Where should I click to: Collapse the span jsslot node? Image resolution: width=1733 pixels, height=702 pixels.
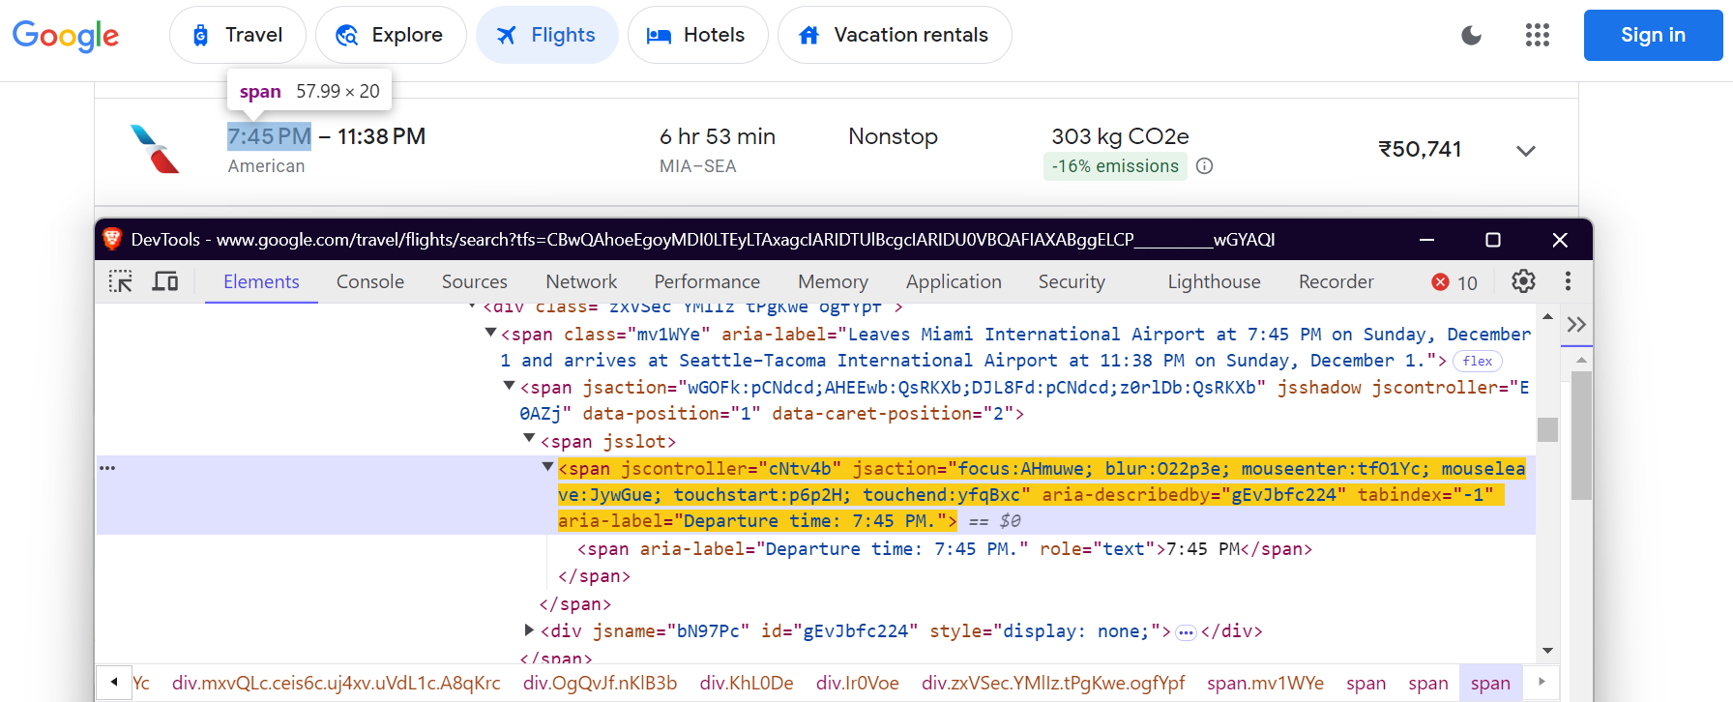529,439
